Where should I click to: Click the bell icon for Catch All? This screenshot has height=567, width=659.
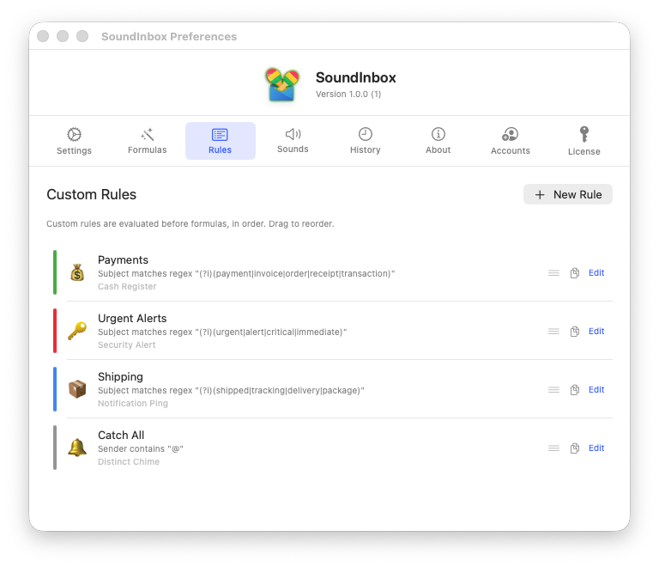77,448
